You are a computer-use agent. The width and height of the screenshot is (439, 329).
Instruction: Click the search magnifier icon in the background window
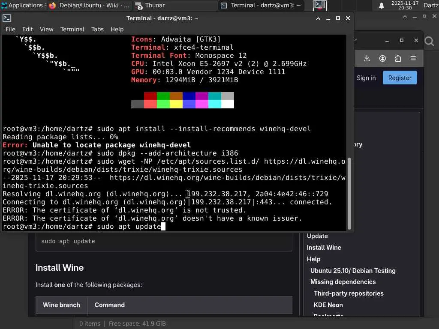pos(429,42)
